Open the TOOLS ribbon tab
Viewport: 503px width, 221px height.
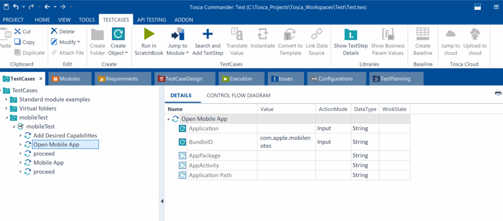click(x=86, y=20)
